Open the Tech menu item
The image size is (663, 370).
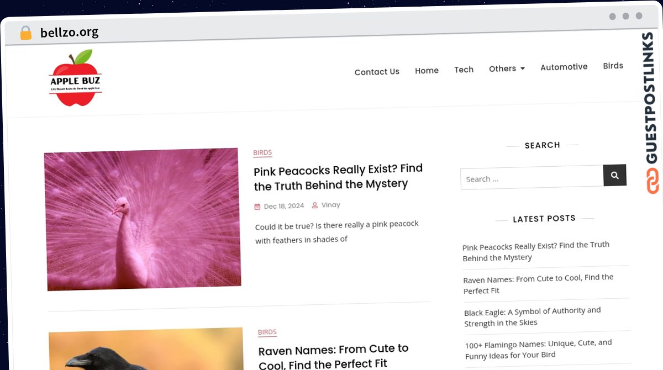click(x=464, y=70)
